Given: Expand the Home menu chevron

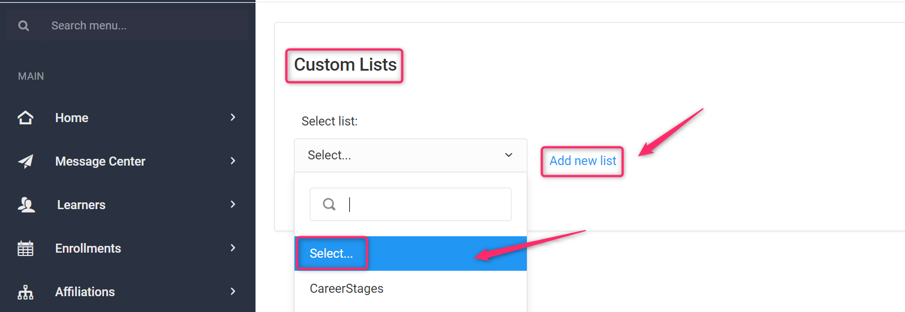Looking at the screenshot, I should tap(233, 117).
